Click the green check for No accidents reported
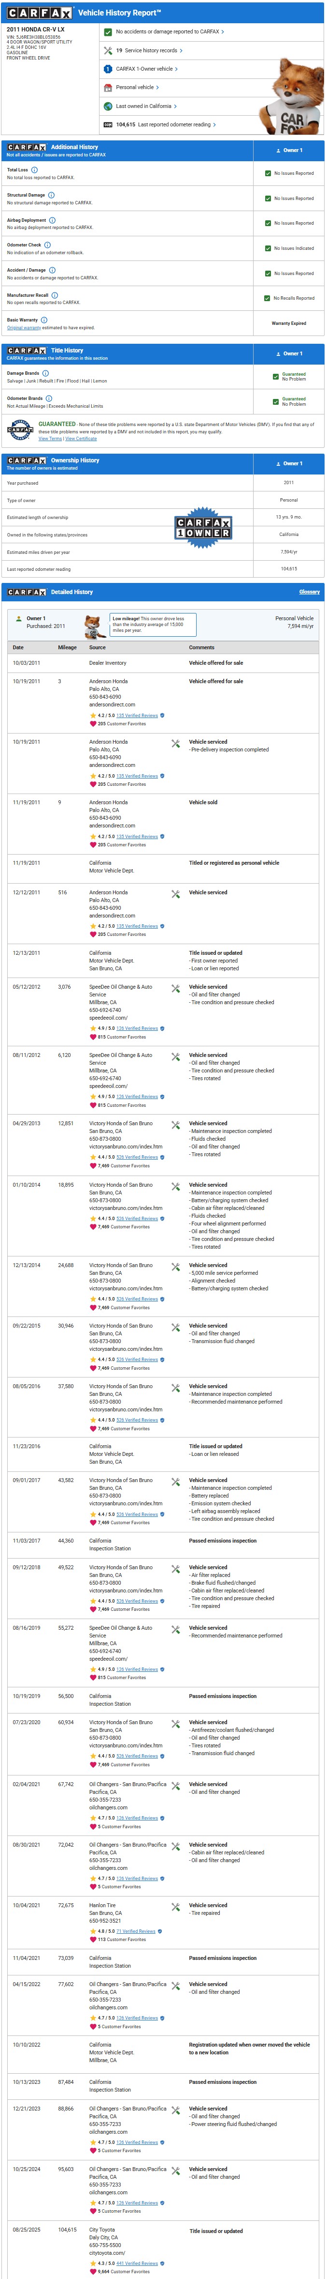 pos(108,32)
